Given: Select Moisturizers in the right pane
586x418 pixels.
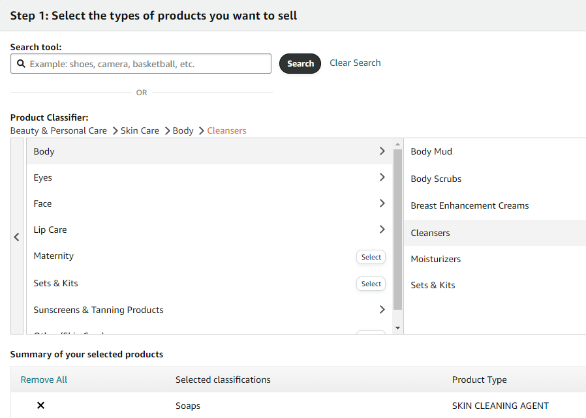Looking at the screenshot, I should coord(435,259).
